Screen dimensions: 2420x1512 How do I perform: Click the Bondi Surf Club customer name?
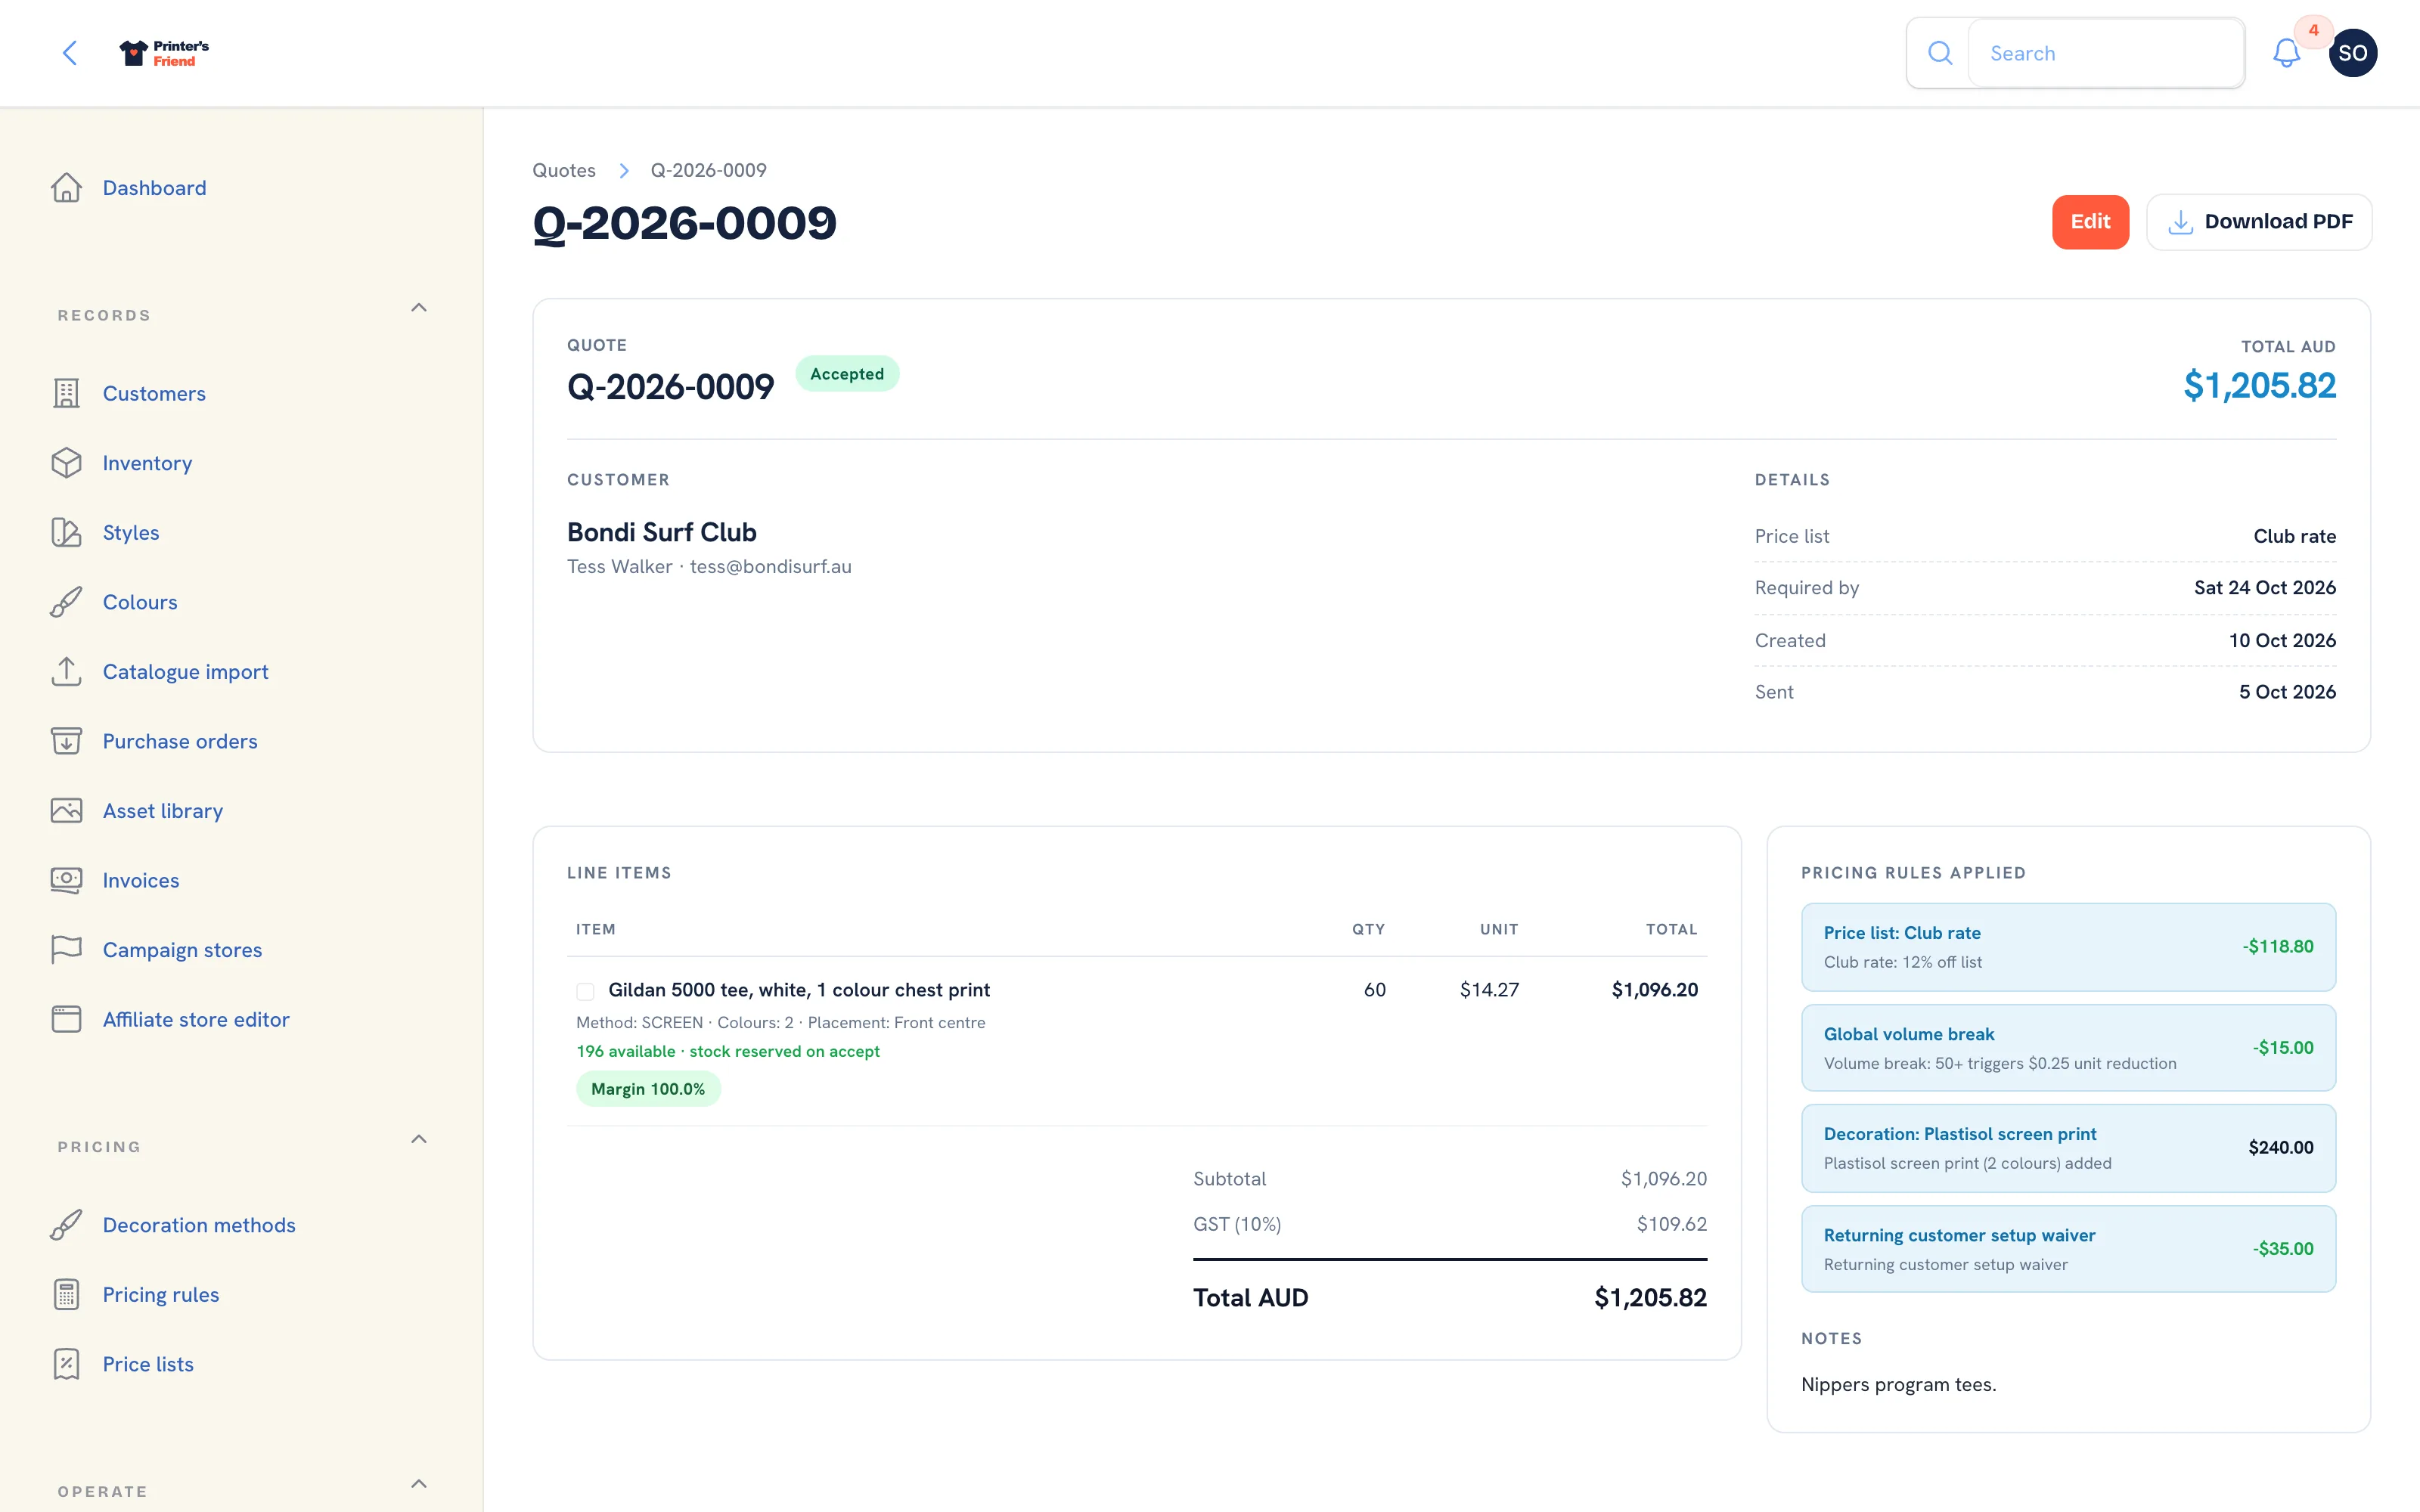(662, 532)
